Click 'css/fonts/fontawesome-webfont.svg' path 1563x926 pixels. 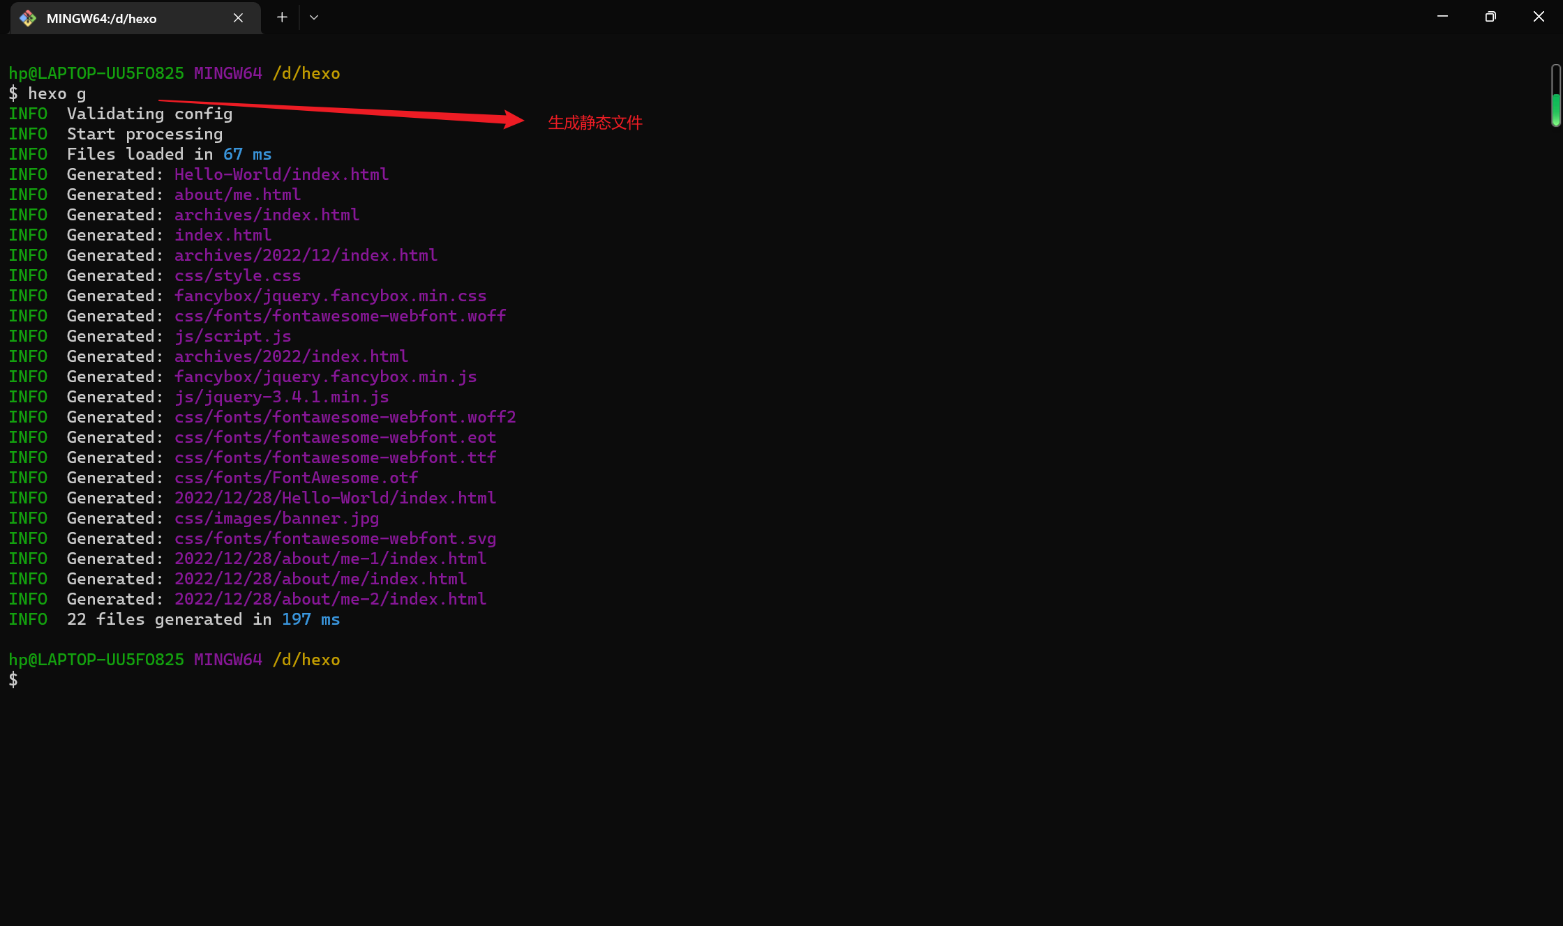click(335, 539)
